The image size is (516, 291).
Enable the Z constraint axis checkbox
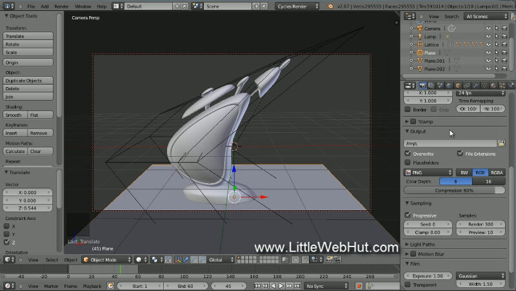pos(7,242)
